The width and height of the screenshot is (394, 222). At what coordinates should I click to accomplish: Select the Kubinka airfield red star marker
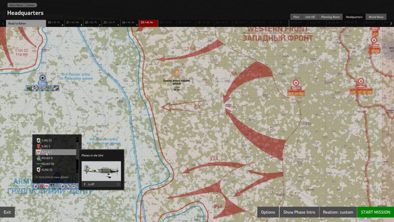296,83
